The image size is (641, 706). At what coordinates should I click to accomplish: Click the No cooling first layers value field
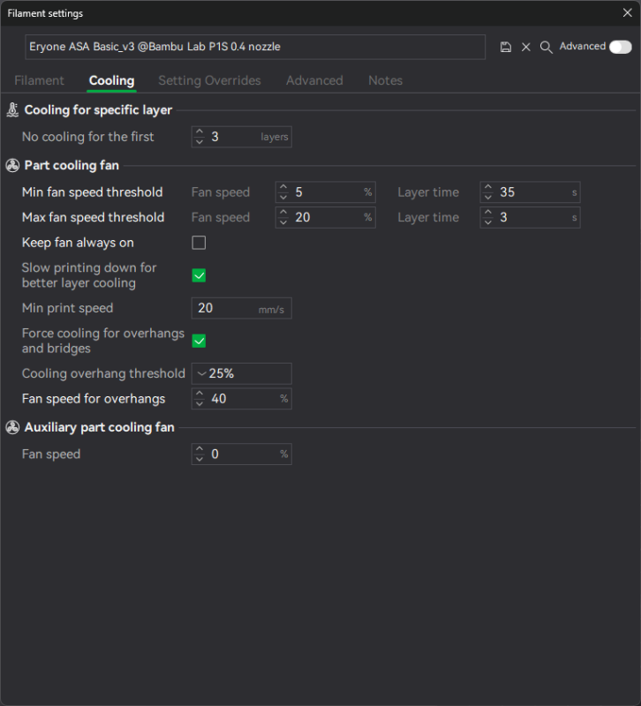point(241,137)
